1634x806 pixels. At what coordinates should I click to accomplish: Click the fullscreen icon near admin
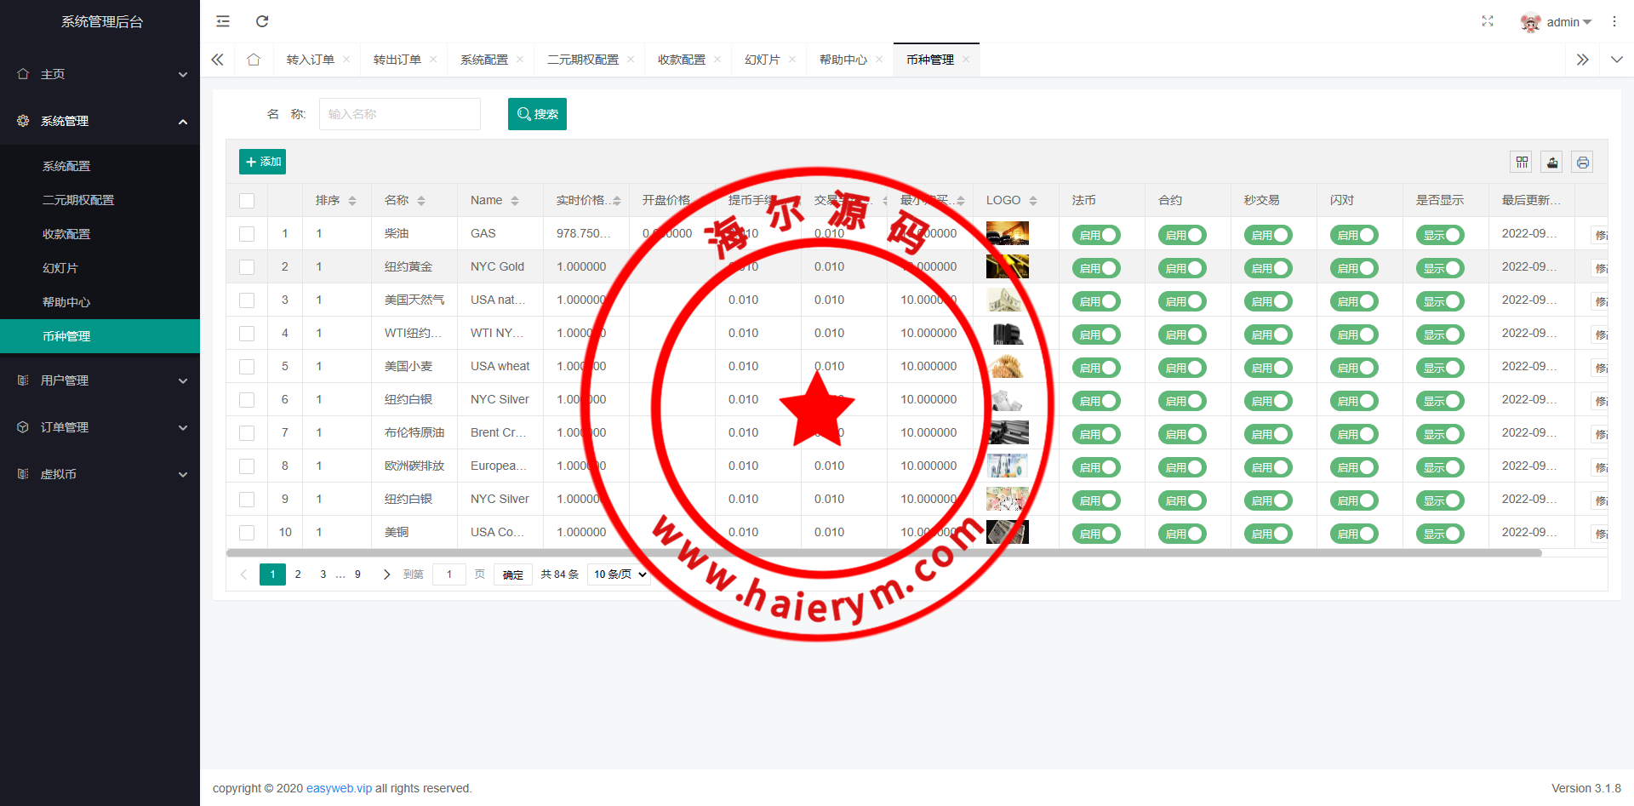click(x=1488, y=21)
